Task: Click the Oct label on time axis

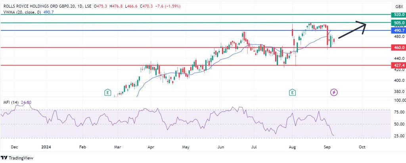Action: tap(362, 147)
